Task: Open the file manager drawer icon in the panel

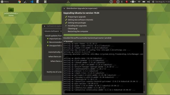Action: point(45,2)
